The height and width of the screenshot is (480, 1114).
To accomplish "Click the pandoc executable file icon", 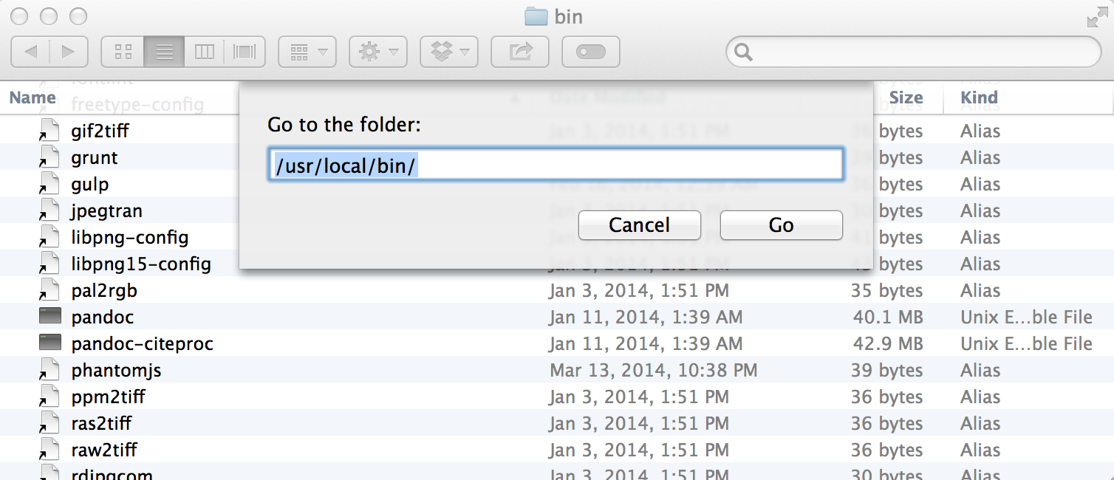I will (x=49, y=317).
